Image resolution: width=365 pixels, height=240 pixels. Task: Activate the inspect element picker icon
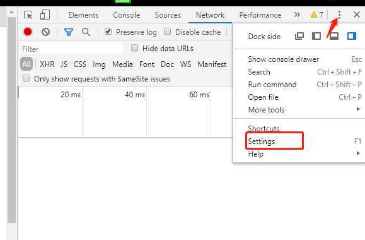pos(28,15)
